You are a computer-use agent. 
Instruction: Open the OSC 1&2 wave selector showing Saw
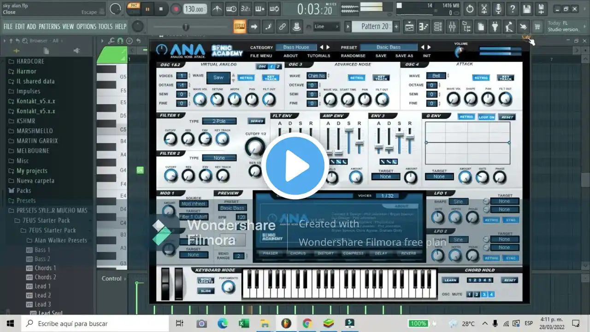(218, 77)
